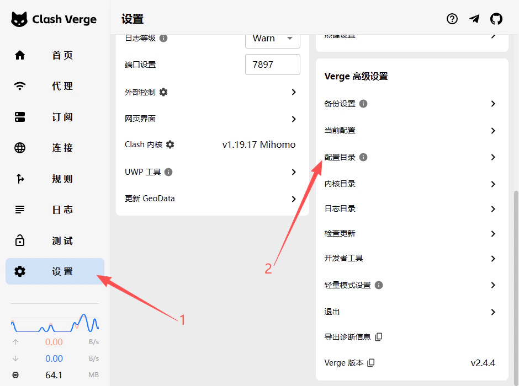Click the info icon beside UWP 工具

pyautogui.click(x=167, y=171)
